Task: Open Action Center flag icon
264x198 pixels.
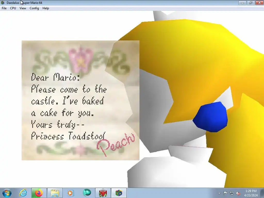Action: (225, 193)
